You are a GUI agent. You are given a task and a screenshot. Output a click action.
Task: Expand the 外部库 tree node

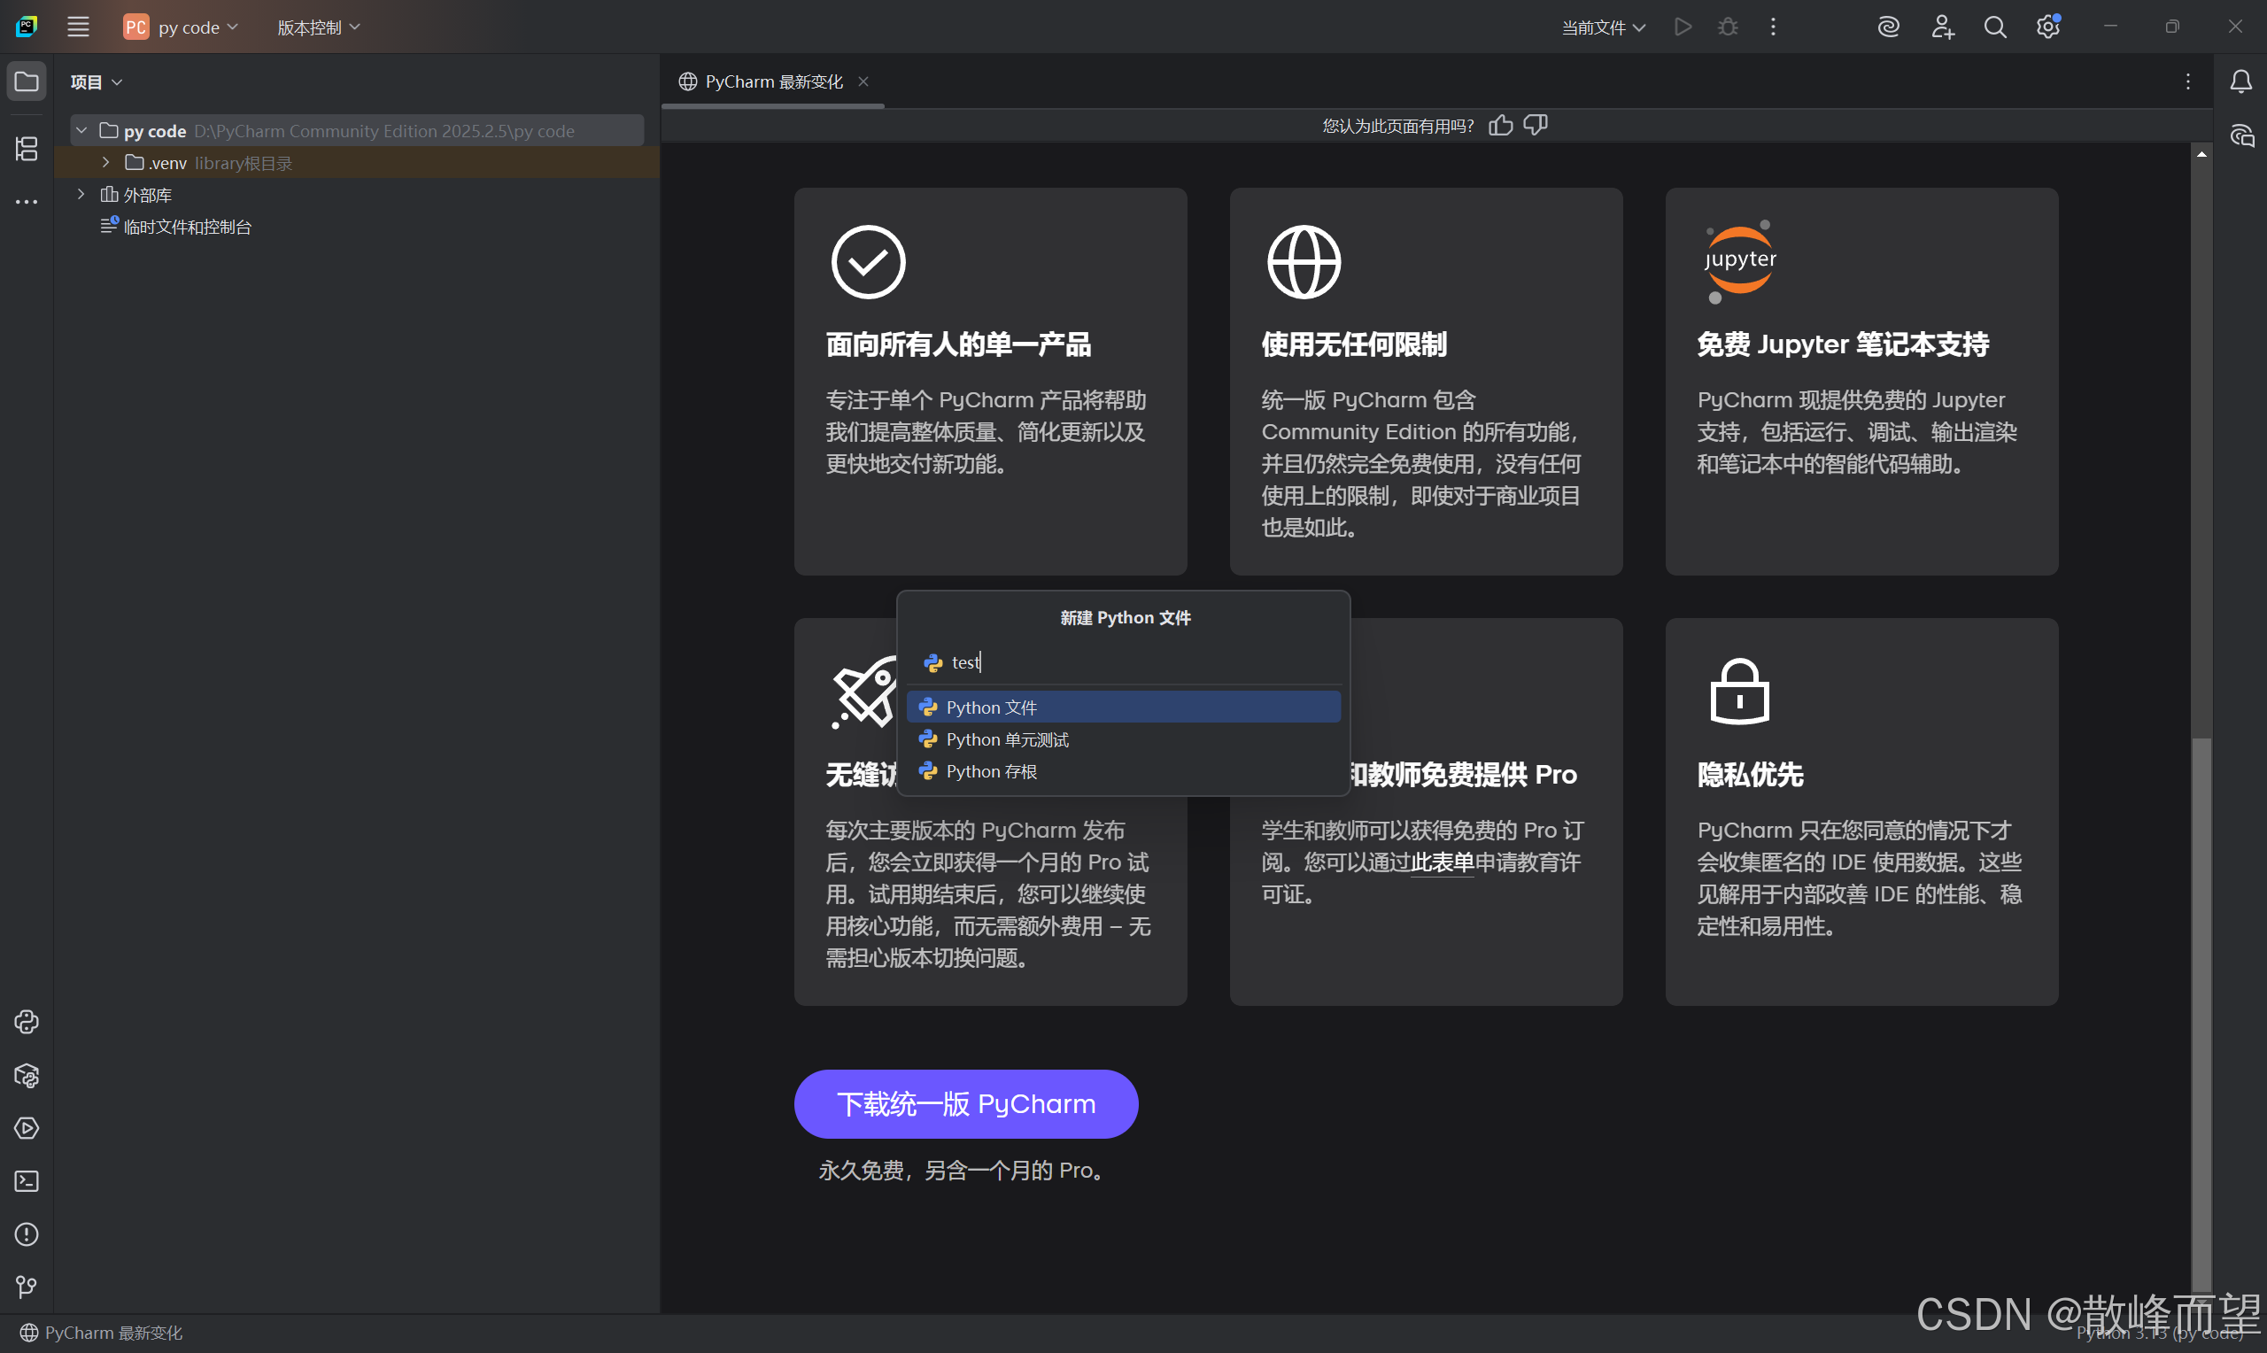(x=81, y=194)
